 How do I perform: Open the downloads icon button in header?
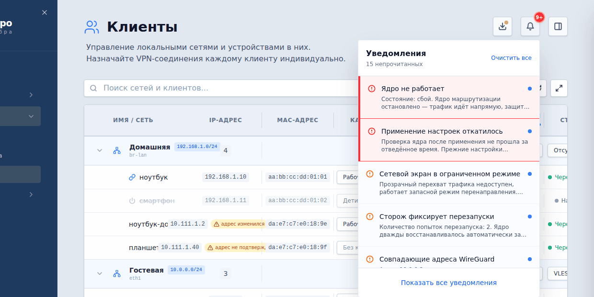point(503,26)
